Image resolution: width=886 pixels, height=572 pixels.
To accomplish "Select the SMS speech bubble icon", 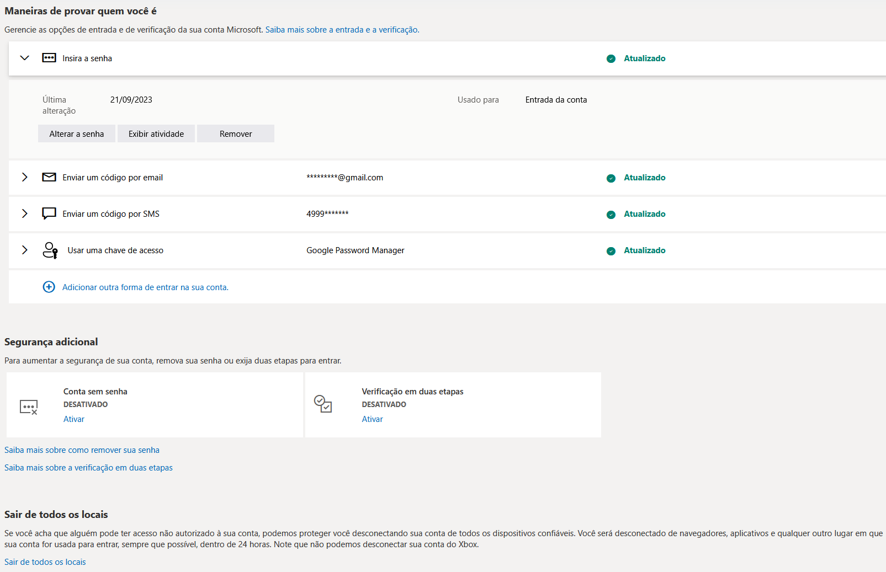I will tap(49, 213).
